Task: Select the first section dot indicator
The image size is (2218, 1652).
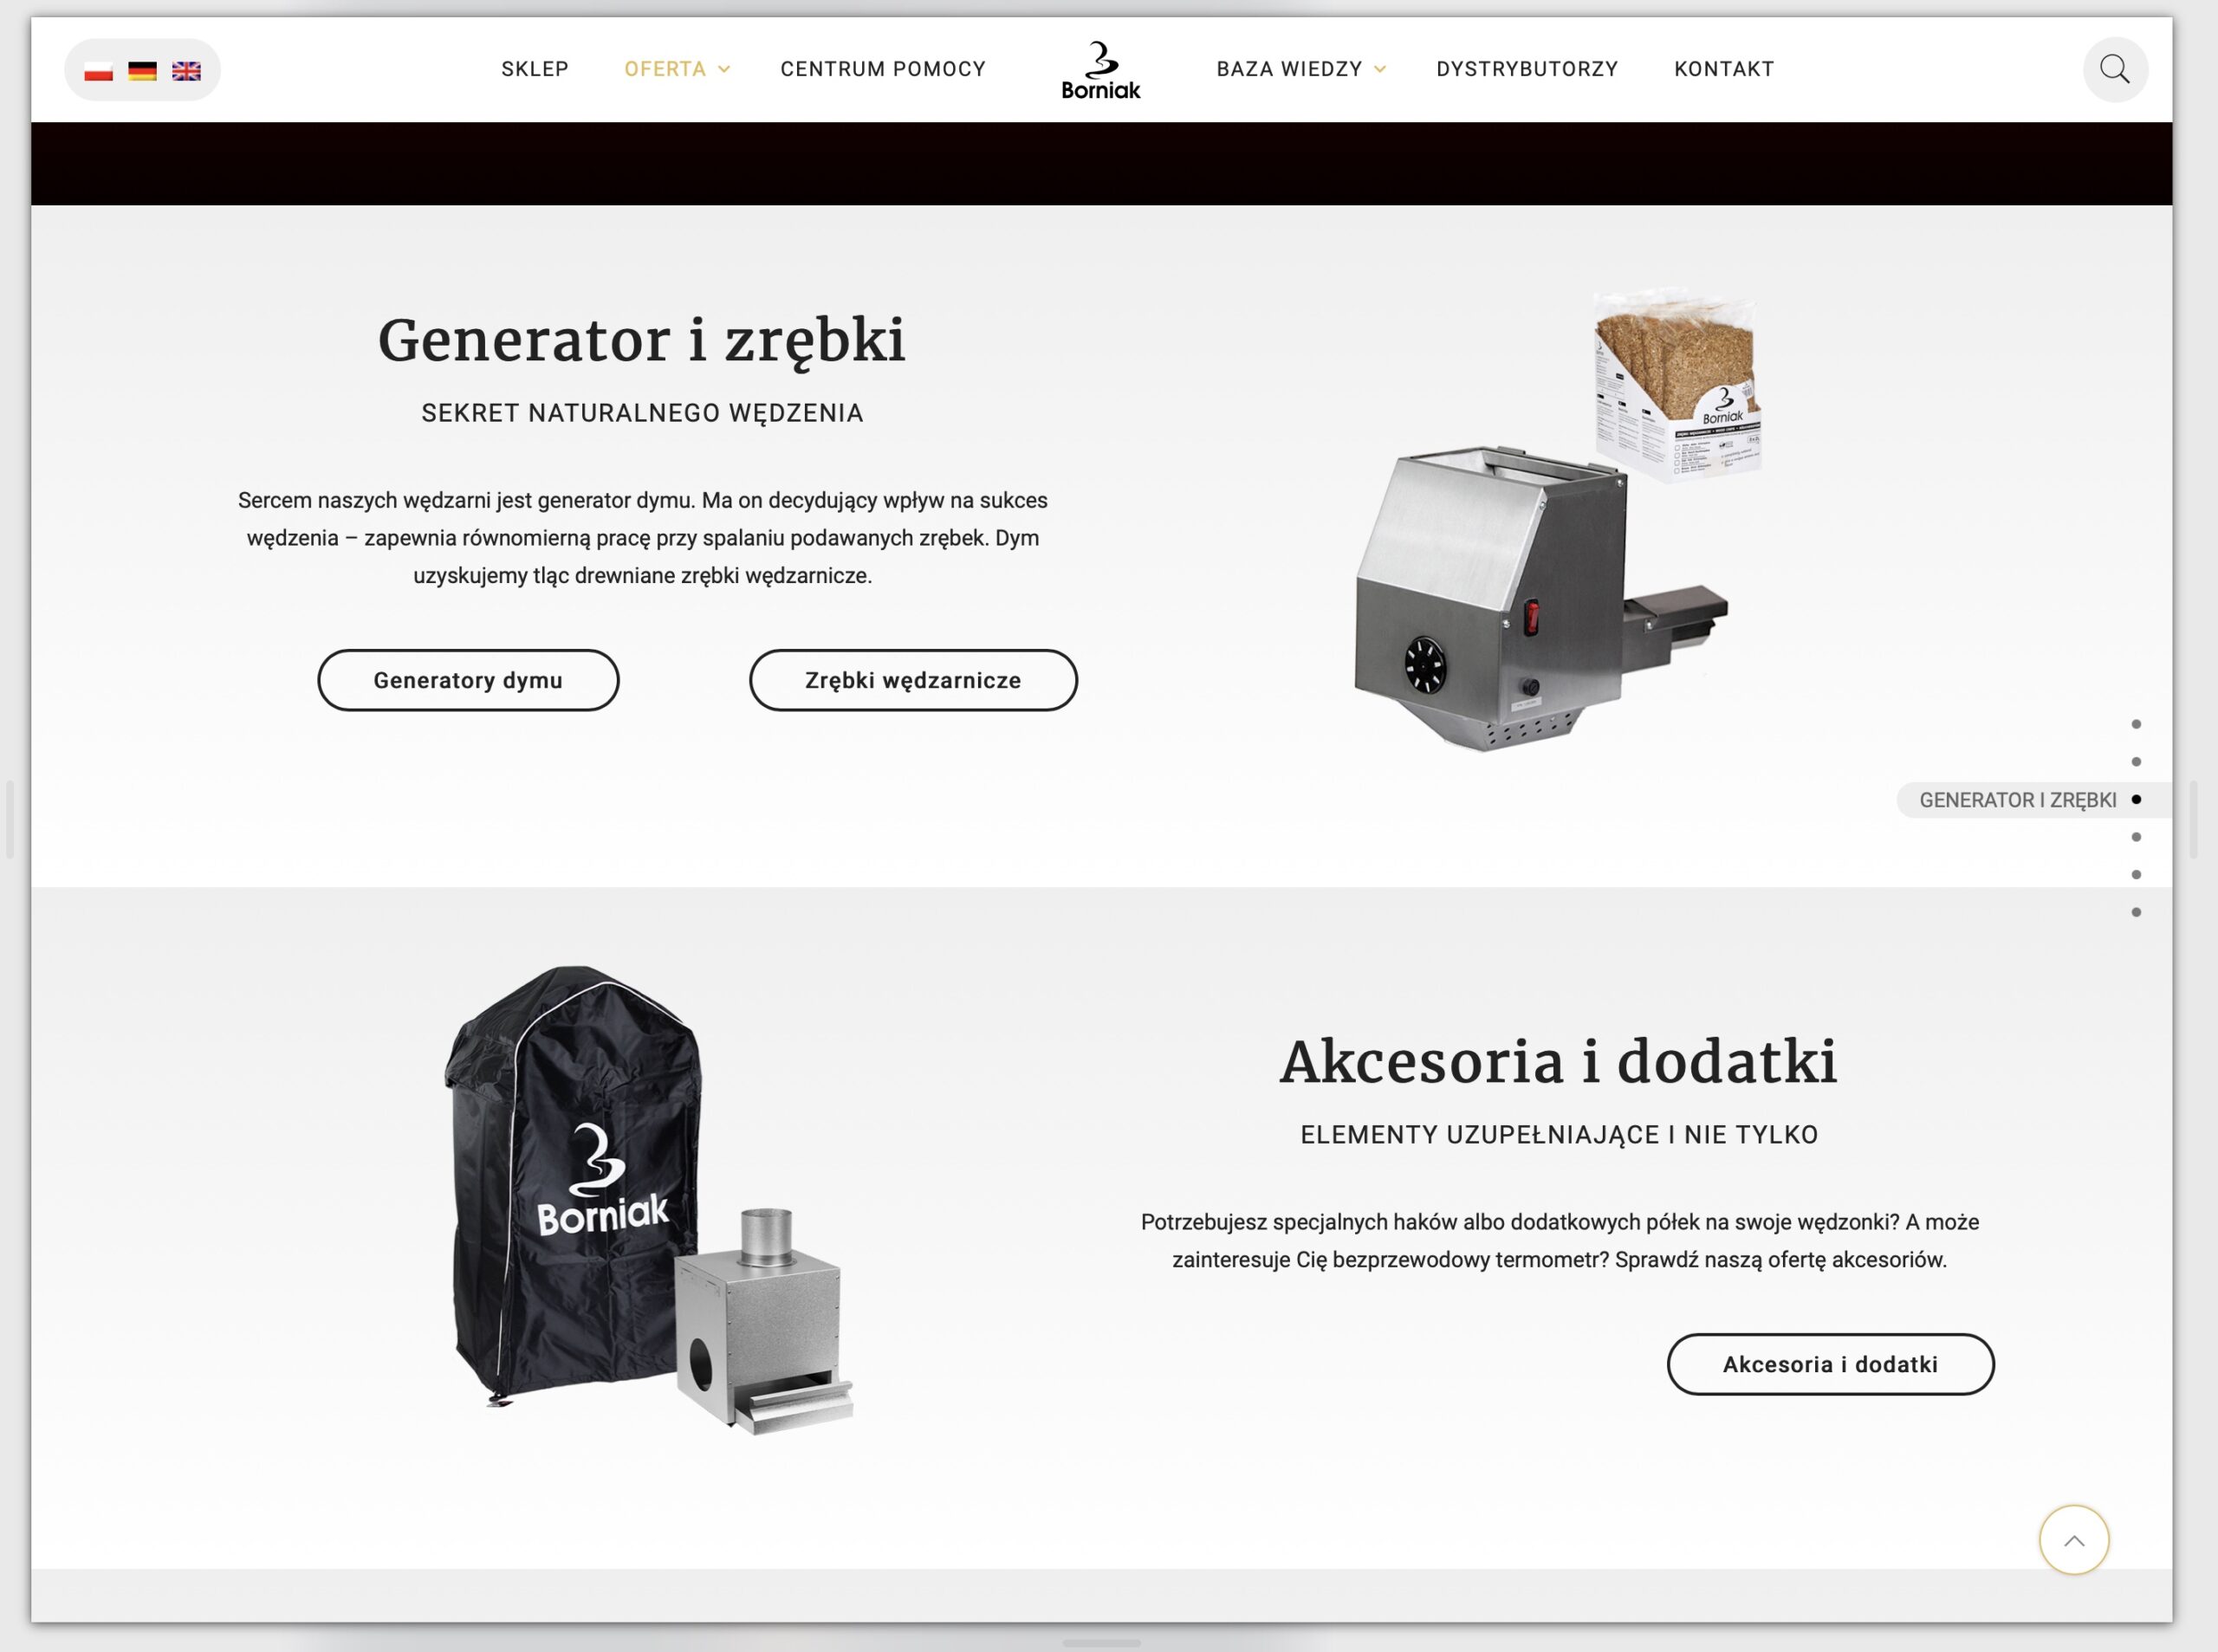Action: (2135, 724)
